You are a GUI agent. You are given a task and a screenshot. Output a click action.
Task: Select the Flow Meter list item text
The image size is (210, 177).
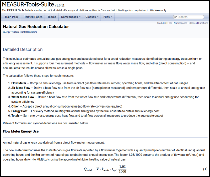tap(100, 83)
